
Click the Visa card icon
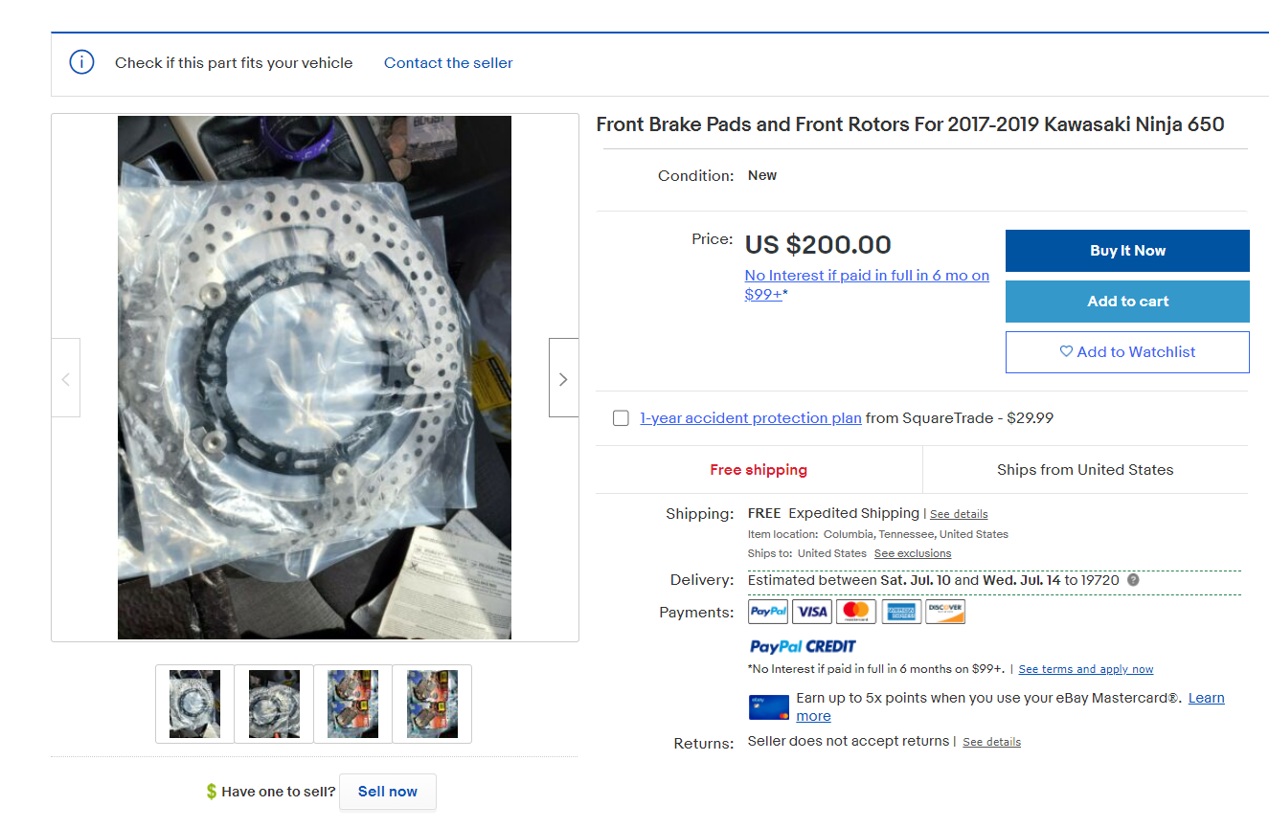click(812, 612)
